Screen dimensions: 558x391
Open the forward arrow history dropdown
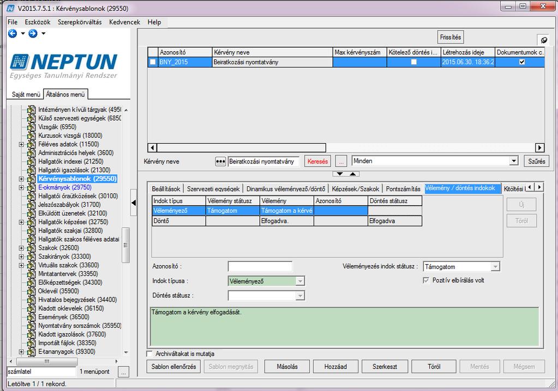point(44,33)
